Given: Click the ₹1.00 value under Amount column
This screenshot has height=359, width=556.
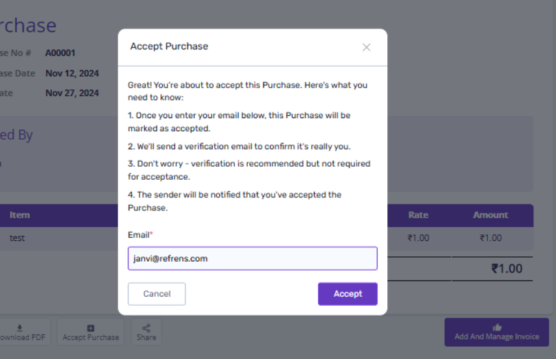Looking at the screenshot, I should point(490,238).
